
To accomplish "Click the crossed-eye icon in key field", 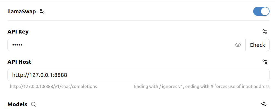I will tap(238, 45).
